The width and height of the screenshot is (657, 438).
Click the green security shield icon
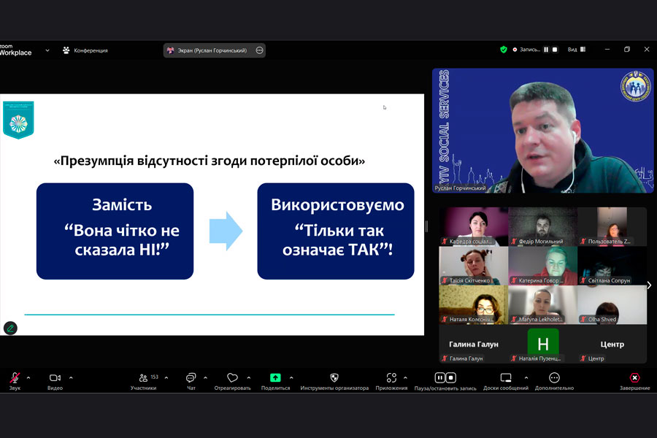[x=504, y=50]
